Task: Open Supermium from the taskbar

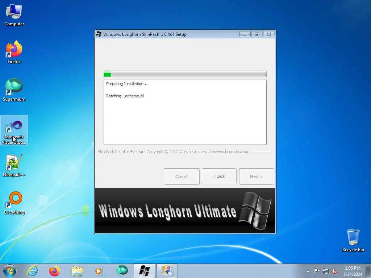Action: pos(122,271)
